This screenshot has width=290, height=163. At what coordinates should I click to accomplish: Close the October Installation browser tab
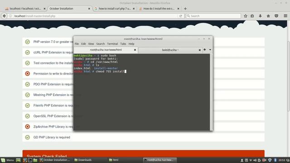[x=89, y=9]
